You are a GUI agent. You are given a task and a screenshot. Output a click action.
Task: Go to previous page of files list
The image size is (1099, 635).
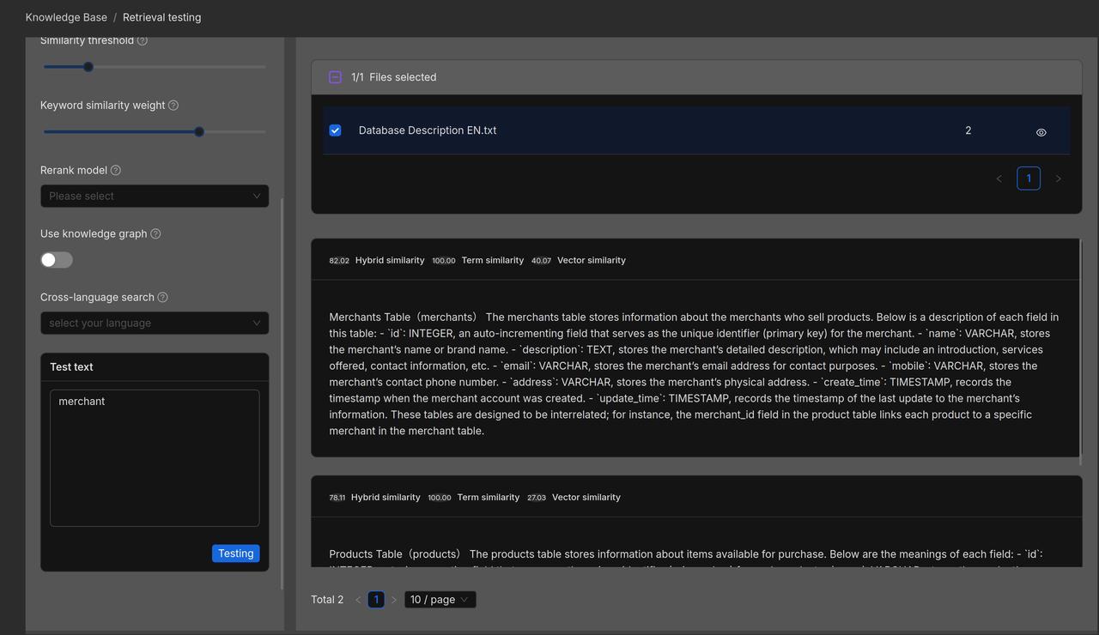tap(999, 178)
